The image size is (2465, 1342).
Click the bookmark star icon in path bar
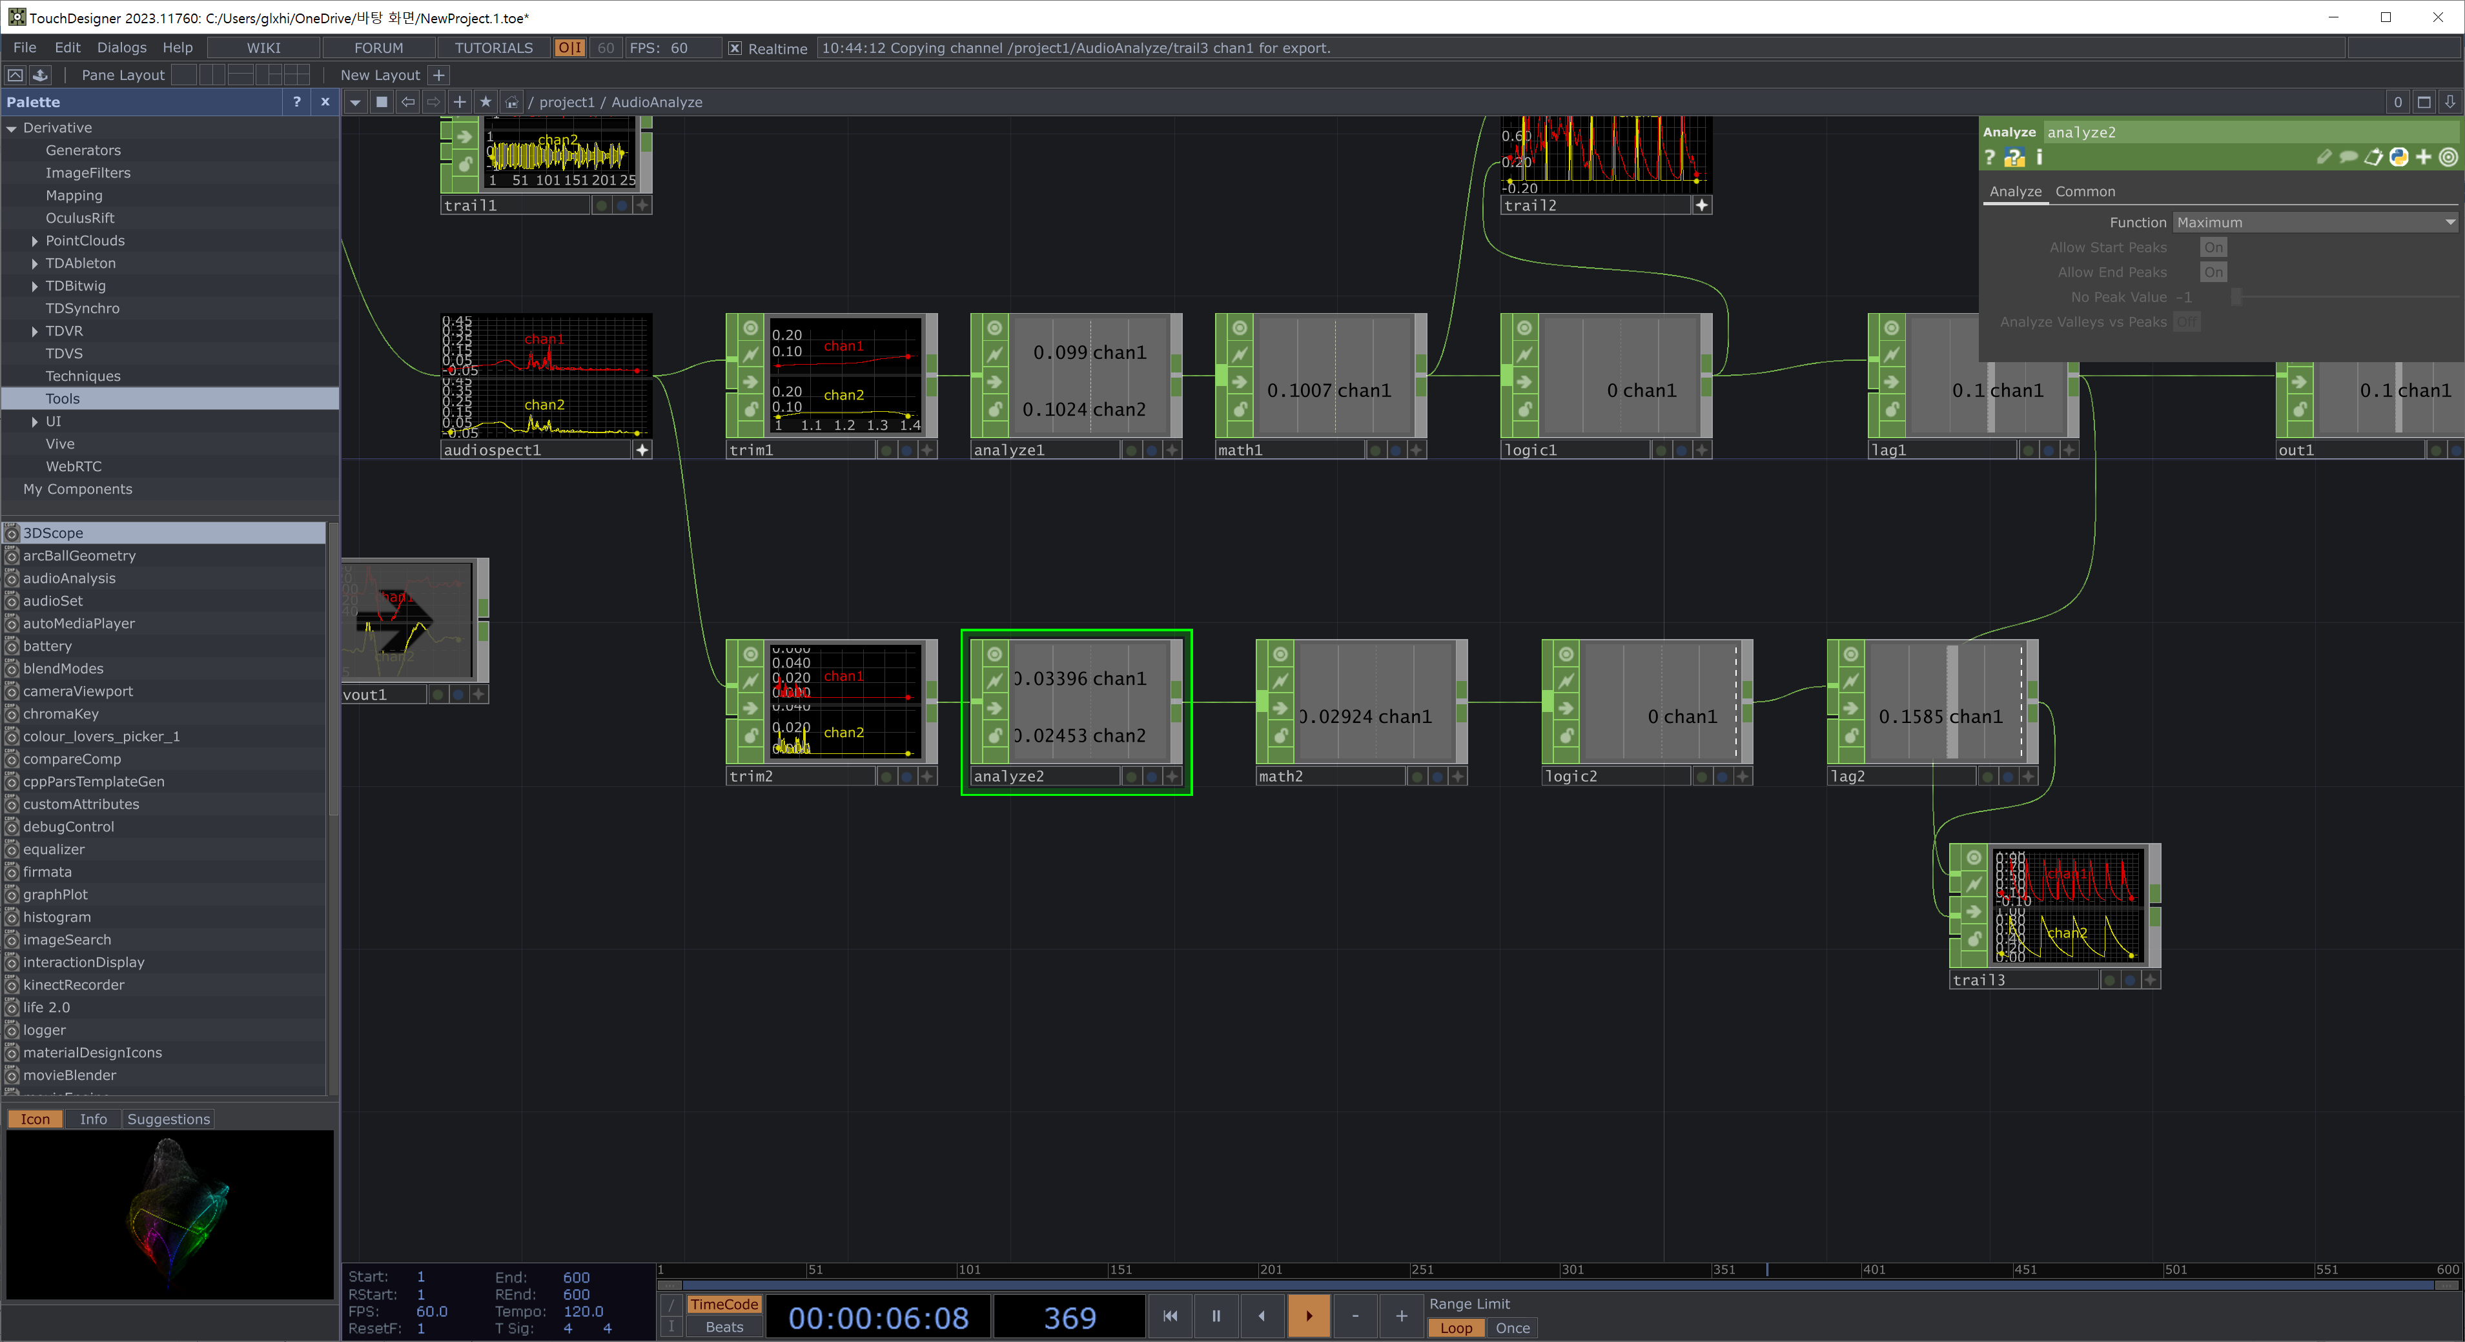[x=485, y=101]
